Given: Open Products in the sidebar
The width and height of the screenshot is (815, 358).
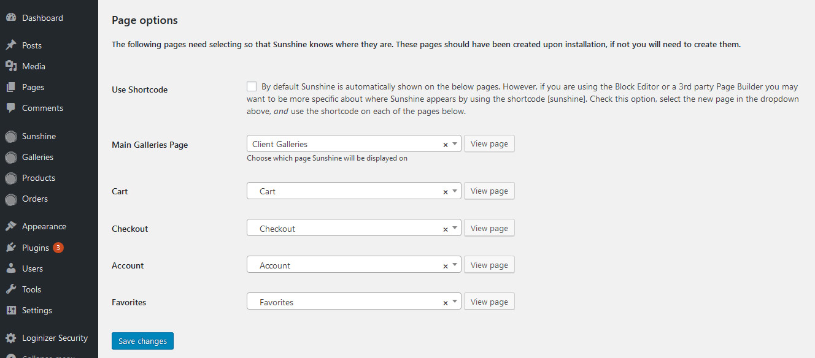Looking at the screenshot, I should click(39, 178).
